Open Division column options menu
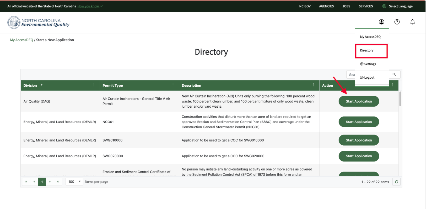Screen dimensions: 426x209 tap(94, 85)
